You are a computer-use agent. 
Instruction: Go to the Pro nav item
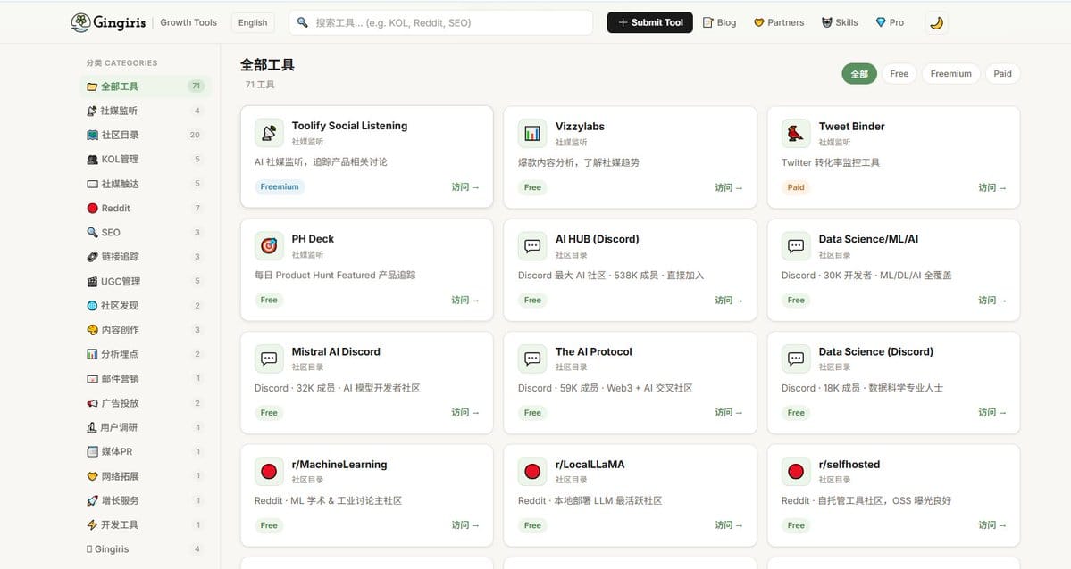coord(890,22)
